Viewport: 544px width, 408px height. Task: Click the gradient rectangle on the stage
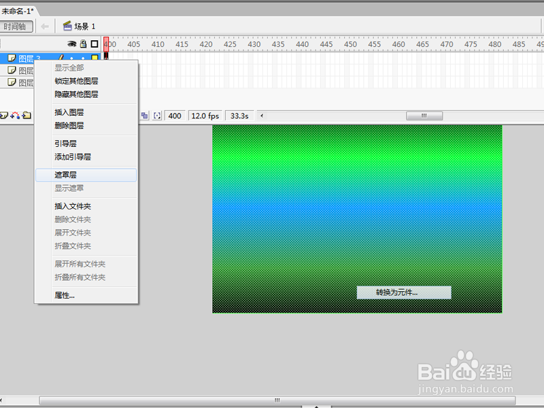click(357, 219)
